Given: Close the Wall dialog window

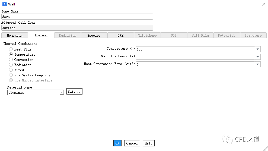Looking at the screenshot, I should tap(263, 4).
